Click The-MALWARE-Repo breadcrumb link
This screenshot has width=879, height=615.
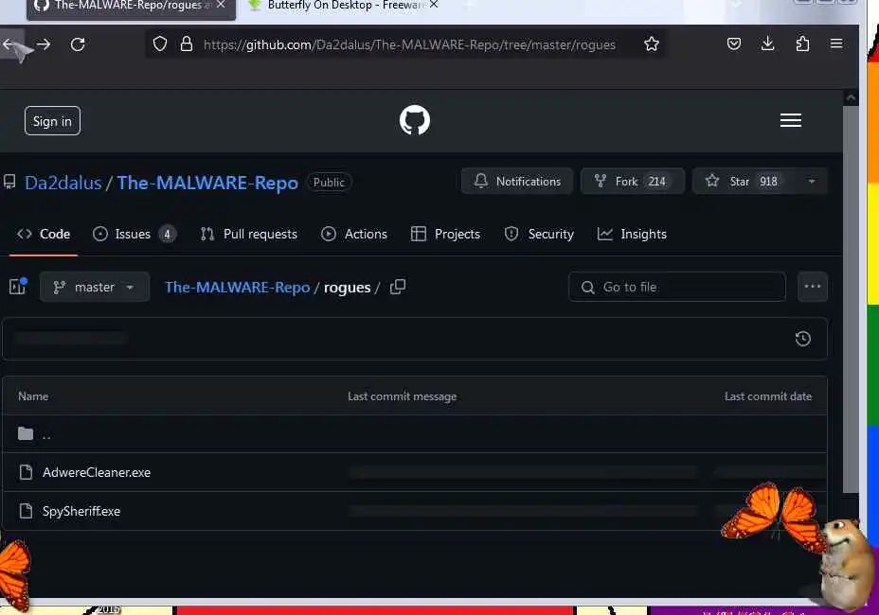click(x=237, y=288)
